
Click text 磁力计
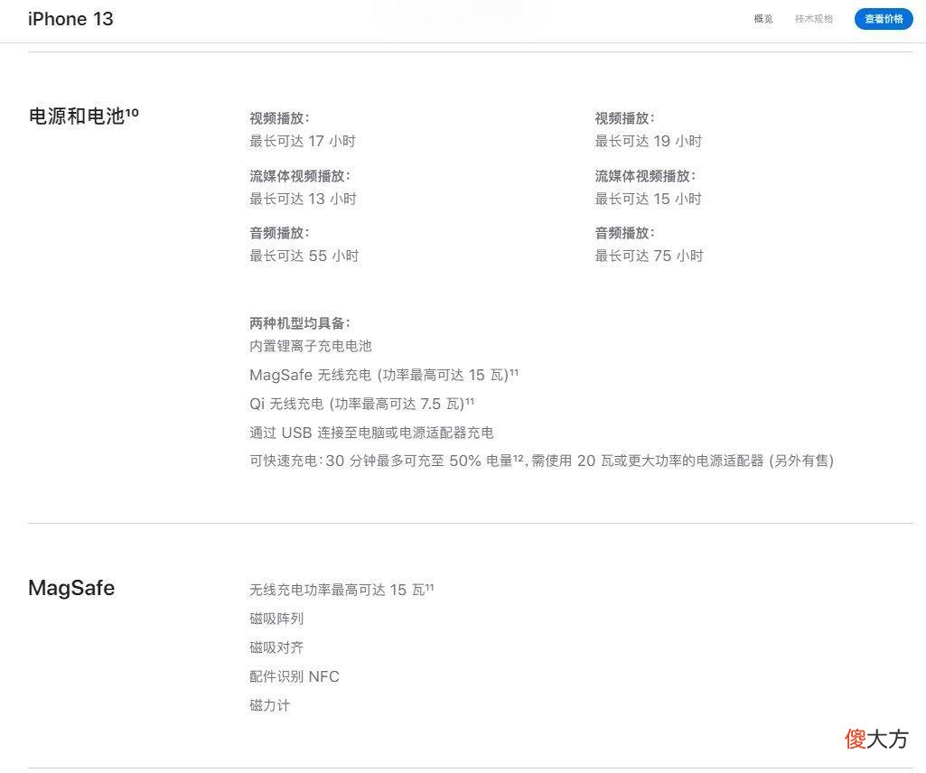tap(270, 705)
